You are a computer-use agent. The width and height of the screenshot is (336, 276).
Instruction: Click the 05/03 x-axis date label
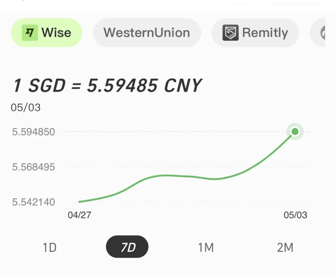[295, 215]
